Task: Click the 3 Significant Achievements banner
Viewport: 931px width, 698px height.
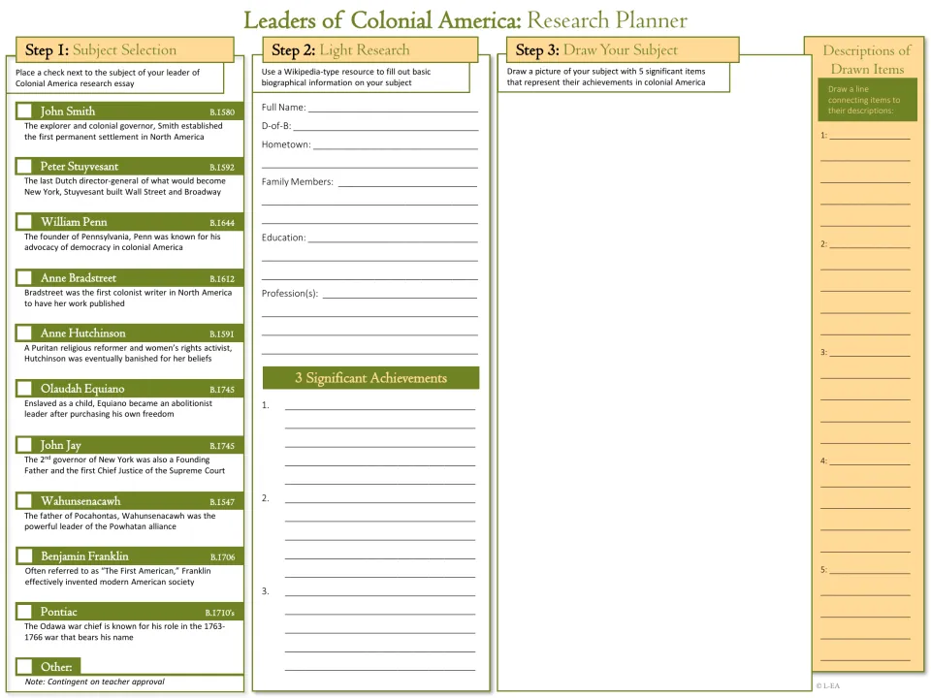Action: click(x=371, y=378)
